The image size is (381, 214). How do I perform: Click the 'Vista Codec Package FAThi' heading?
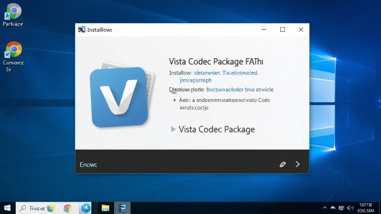(x=216, y=61)
